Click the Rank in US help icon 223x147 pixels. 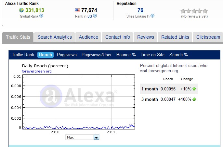(95, 16)
